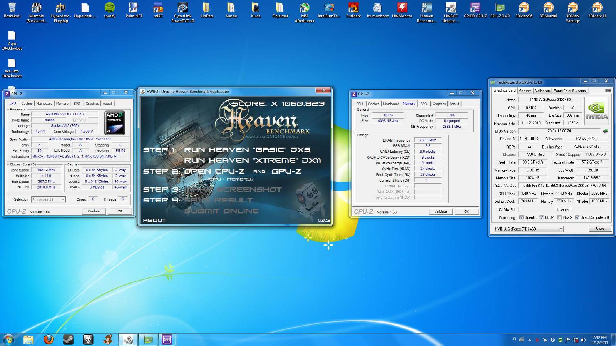The image size is (616, 346).
Task: Launch the CPUID CPU-Z shortcut
Action: [475, 10]
